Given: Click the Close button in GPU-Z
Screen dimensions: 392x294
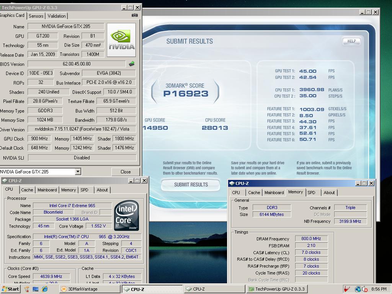Looking at the screenshot, I should point(126,172).
